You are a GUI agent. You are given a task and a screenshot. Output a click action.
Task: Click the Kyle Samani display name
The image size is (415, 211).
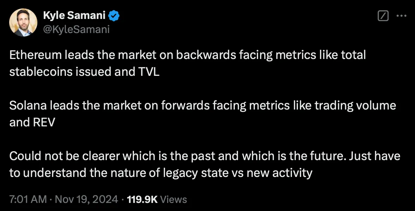pos(74,16)
